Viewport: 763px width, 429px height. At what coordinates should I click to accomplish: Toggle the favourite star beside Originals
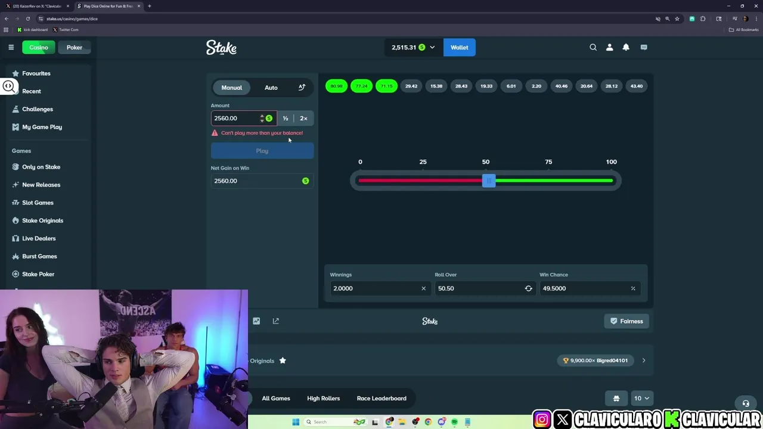pos(283,360)
